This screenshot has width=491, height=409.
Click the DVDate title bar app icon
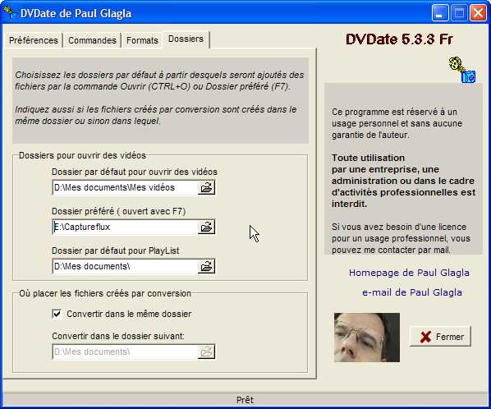[x=10, y=12]
